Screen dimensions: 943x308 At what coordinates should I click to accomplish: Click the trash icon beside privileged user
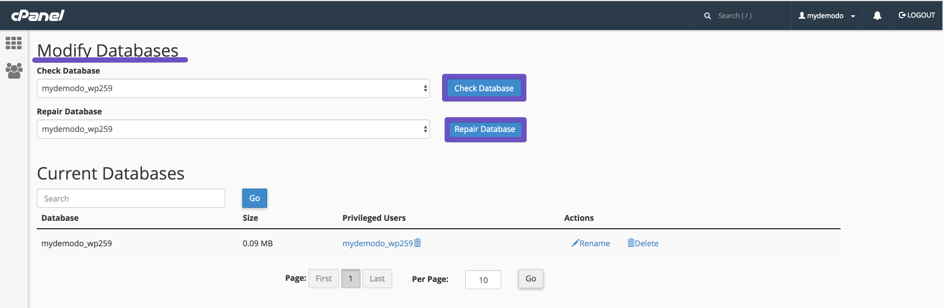click(418, 243)
